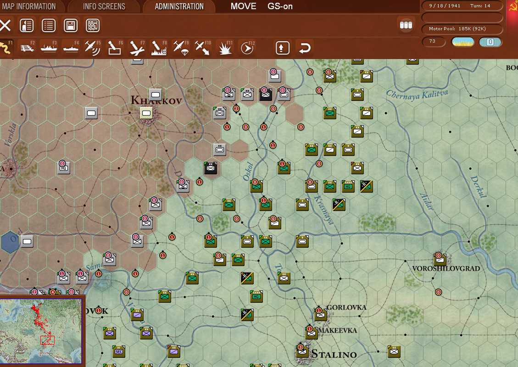This screenshot has height=367, width=518.
Task: Select the unit counter on Stalino
Action: coord(302,351)
